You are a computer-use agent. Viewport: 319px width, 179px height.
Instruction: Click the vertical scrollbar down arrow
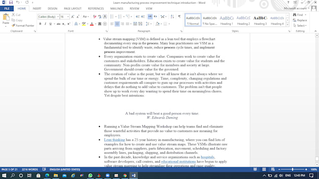317,164
